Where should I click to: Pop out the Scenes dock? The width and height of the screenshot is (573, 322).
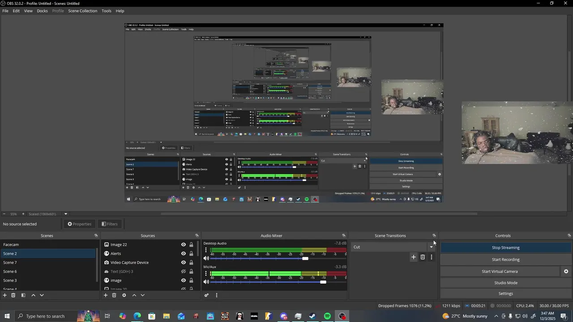pos(96,236)
